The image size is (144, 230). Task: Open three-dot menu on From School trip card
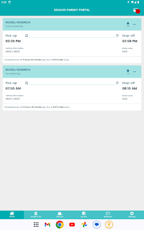(134, 24)
